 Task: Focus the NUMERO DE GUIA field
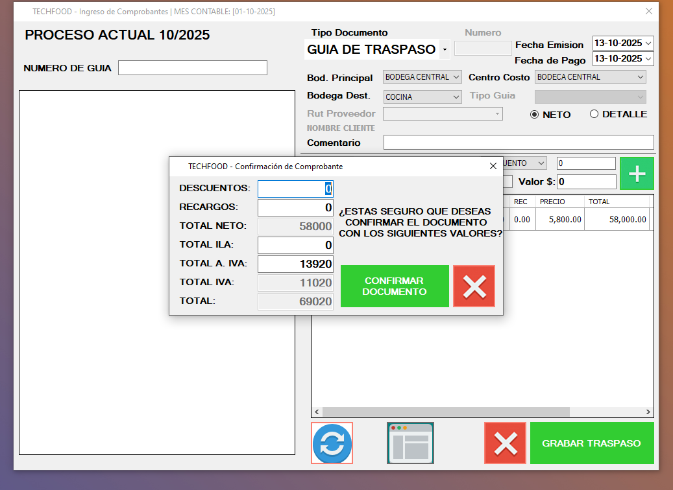192,68
